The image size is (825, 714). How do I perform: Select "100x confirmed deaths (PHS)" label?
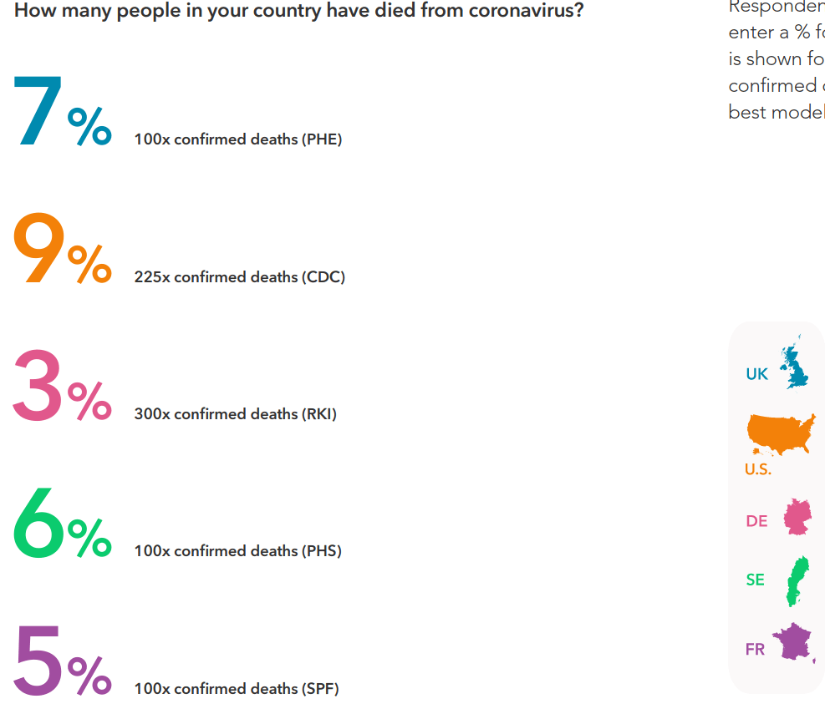click(238, 550)
